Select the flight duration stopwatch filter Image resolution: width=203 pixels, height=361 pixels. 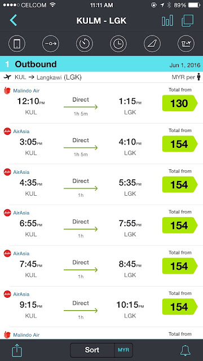(85, 43)
